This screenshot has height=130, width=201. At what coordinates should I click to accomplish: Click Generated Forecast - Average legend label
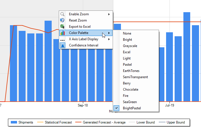[x=104, y=122]
